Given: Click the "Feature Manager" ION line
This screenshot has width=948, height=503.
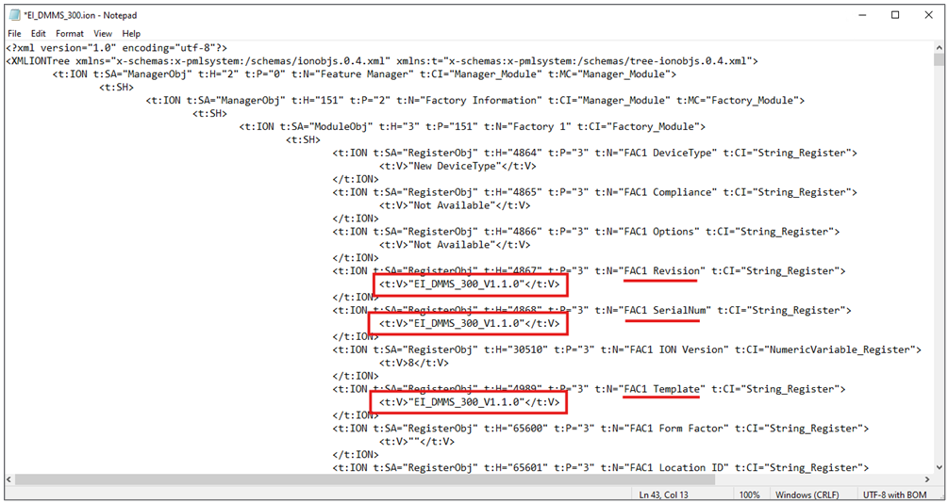Looking at the screenshot, I should [x=364, y=74].
